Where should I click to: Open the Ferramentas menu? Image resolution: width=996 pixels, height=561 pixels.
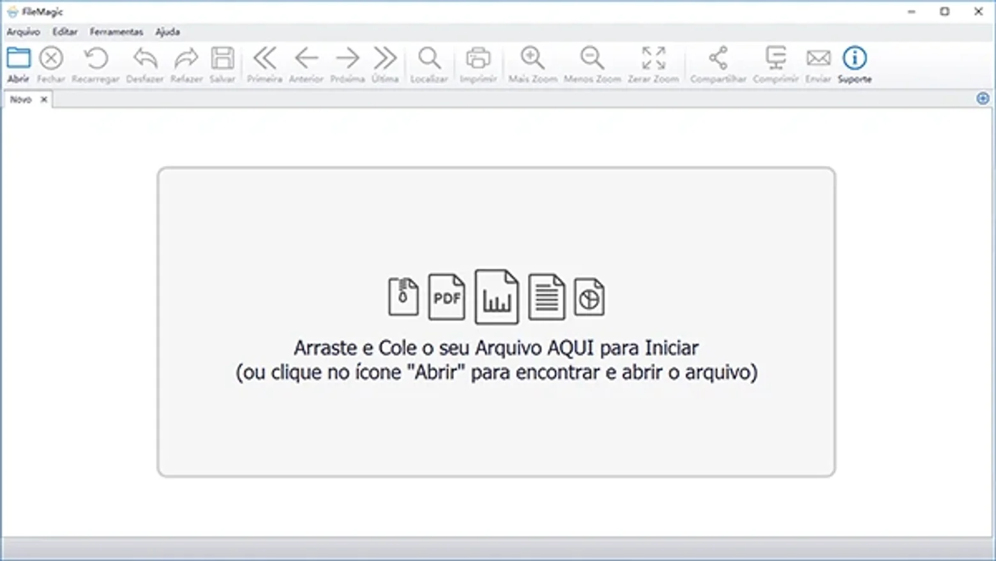(116, 31)
